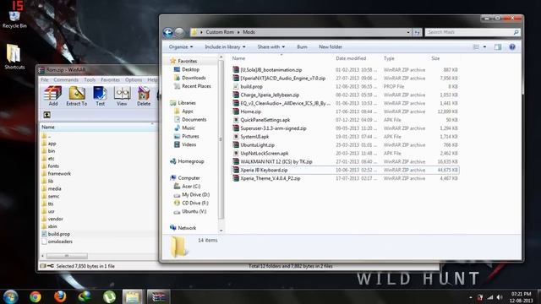Sort by the Name column header

tap(238, 58)
